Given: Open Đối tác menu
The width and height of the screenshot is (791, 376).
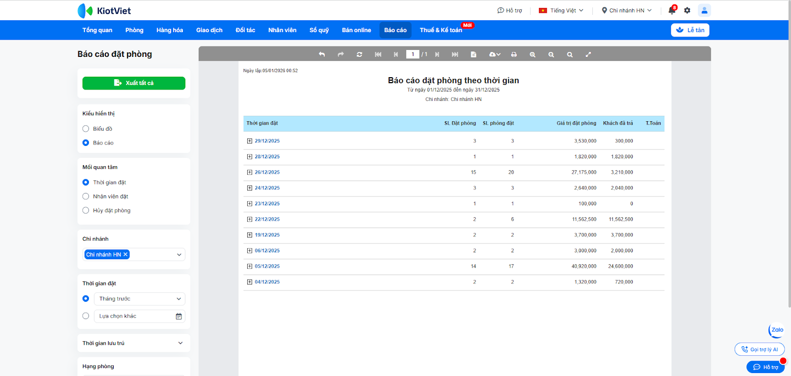Looking at the screenshot, I should coord(245,30).
